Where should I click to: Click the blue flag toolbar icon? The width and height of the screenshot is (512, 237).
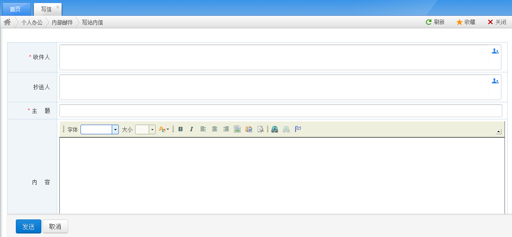298,129
